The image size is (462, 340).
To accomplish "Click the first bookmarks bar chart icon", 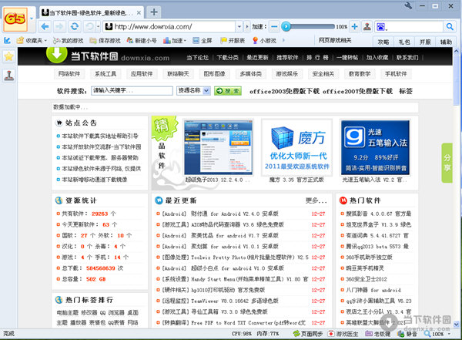I will [x=8, y=40].
